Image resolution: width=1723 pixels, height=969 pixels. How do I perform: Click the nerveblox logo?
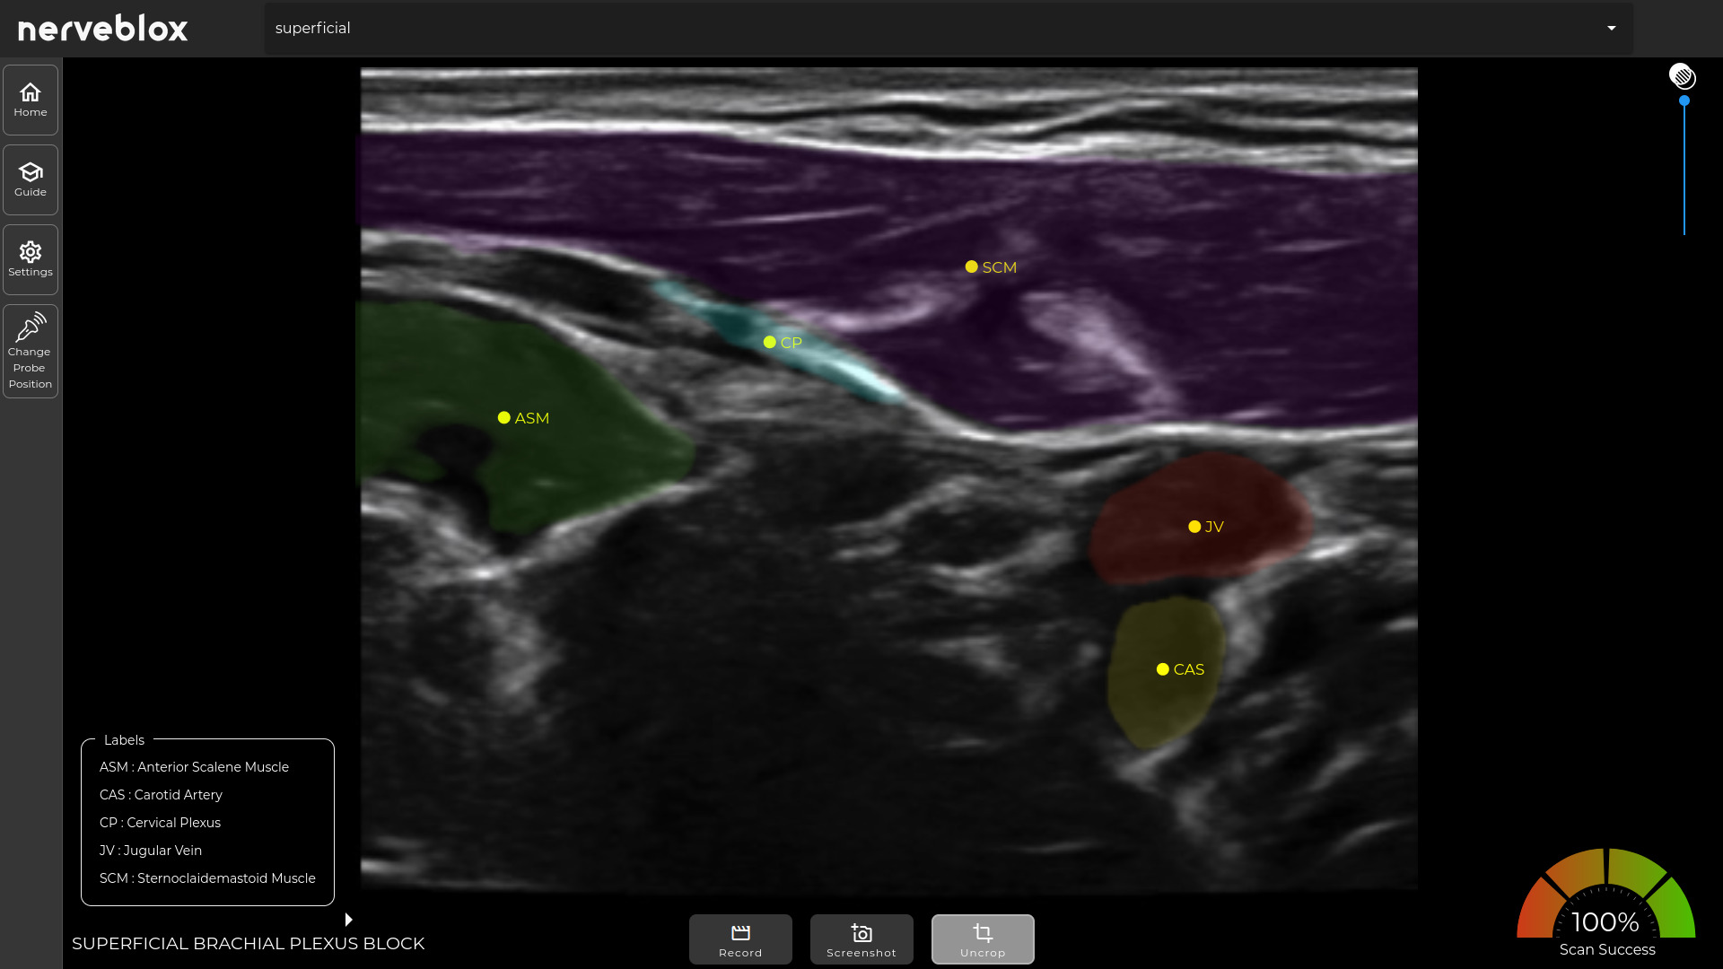pyautogui.click(x=103, y=29)
